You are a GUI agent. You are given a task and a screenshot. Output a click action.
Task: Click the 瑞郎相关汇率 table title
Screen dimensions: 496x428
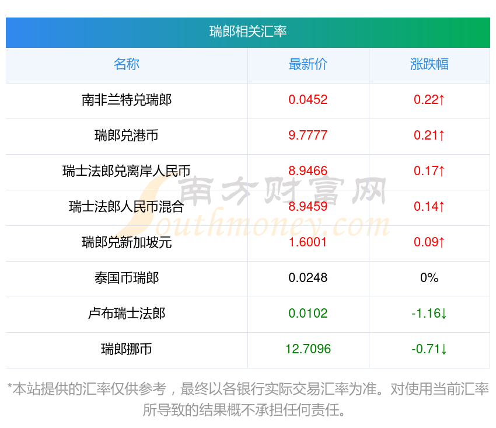coord(248,32)
